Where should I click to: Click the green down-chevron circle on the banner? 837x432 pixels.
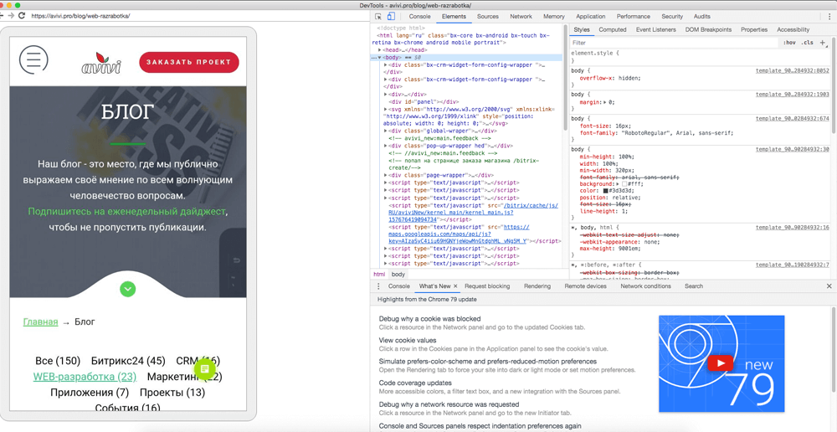(x=127, y=289)
